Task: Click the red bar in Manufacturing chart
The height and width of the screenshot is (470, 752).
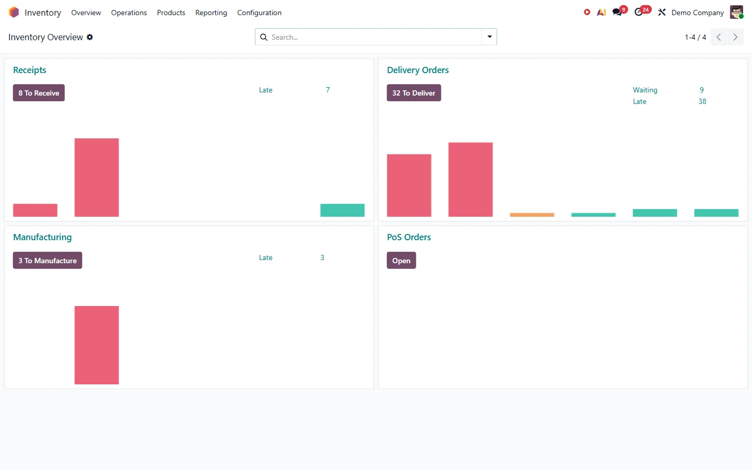Action: [97, 345]
